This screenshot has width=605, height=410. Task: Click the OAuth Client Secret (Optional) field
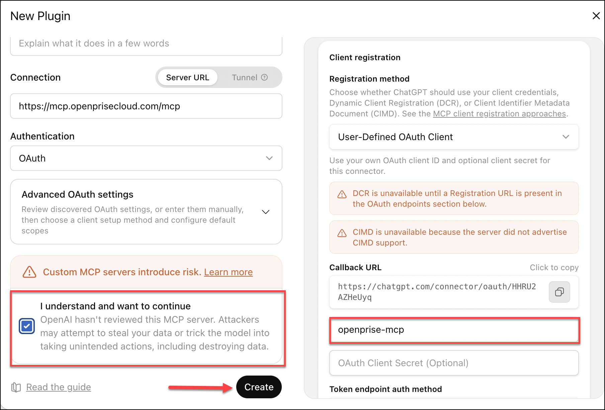pyautogui.click(x=454, y=363)
